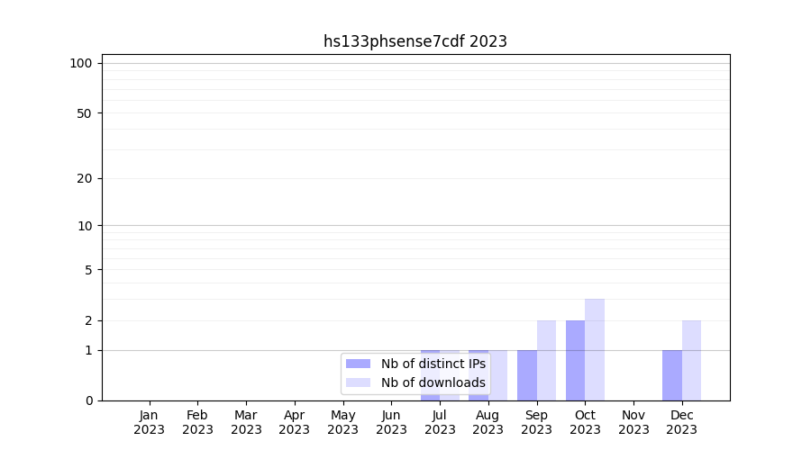
Task: Click the 'Nov 2023' x-axis label
Action: pyautogui.click(x=633, y=422)
